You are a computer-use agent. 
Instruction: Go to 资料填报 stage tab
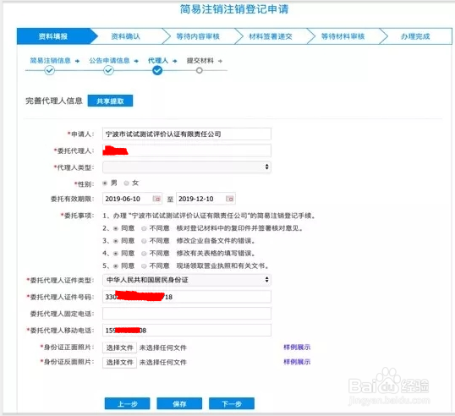(x=53, y=36)
